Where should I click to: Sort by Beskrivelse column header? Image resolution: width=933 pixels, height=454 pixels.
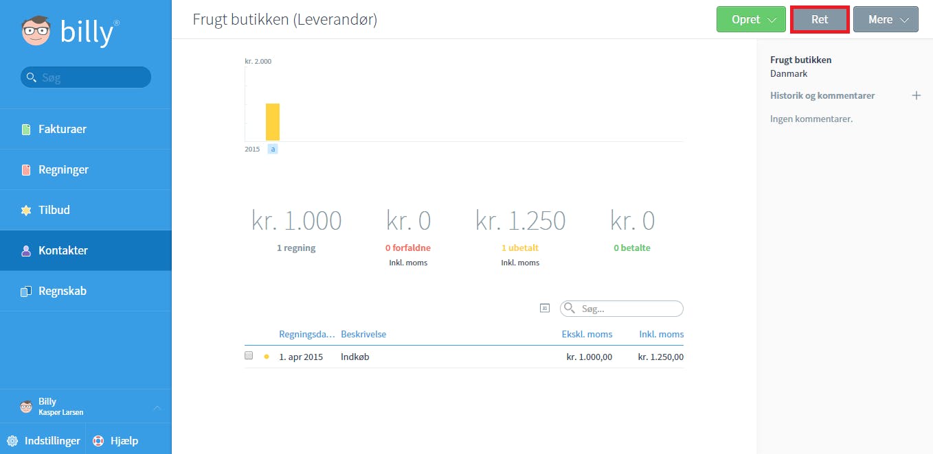click(363, 334)
